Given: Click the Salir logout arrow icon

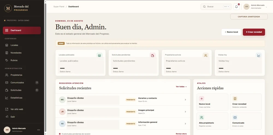Looking at the screenshot, I should [7, 117].
